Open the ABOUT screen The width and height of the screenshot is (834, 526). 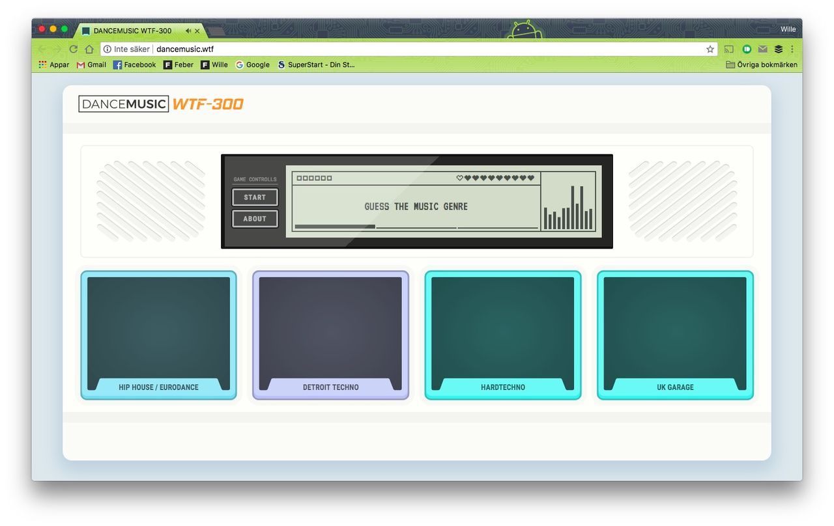255,219
